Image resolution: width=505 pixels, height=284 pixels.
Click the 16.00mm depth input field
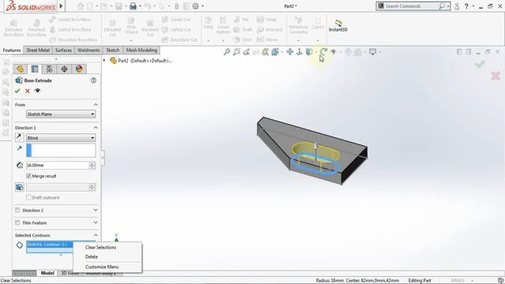[x=58, y=165]
